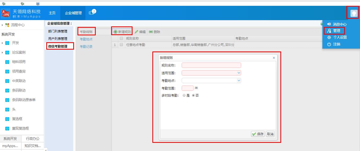The width and height of the screenshot is (360, 151).
Task: Click the 编辑 toolbar button
Action: (x=140, y=32)
